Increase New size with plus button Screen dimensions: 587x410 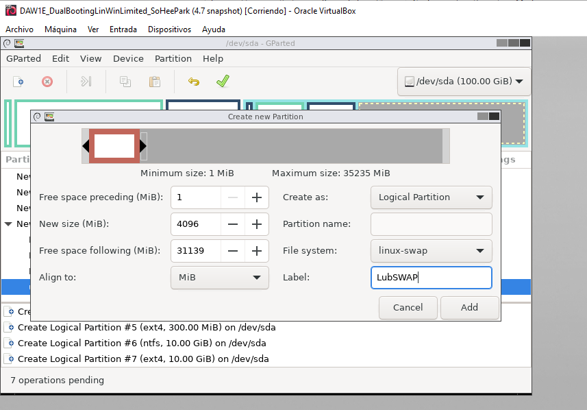click(x=257, y=224)
